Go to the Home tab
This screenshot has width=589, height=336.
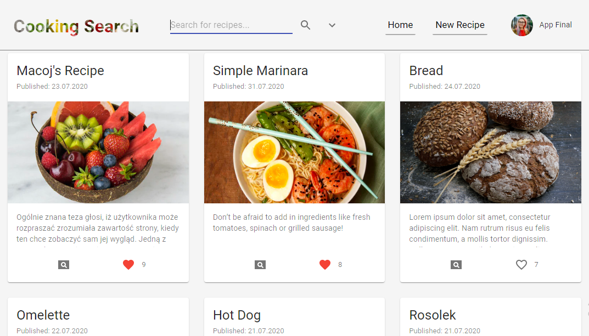coord(400,25)
